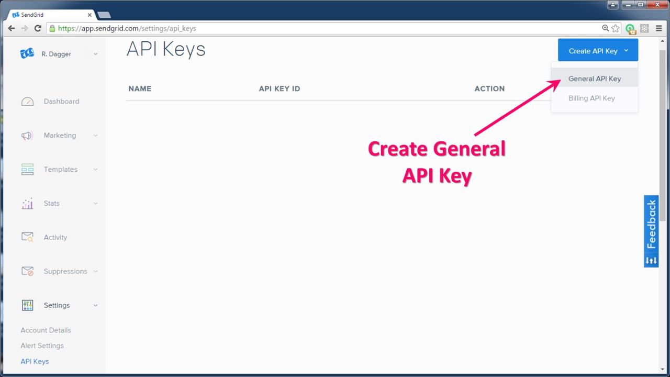Open API Keys link under Settings
Viewport: 670px width, 377px height.
click(x=35, y=361)
